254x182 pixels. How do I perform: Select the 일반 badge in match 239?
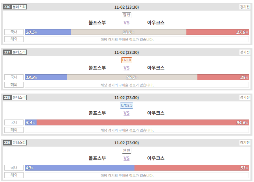click(x=127, y=151)
